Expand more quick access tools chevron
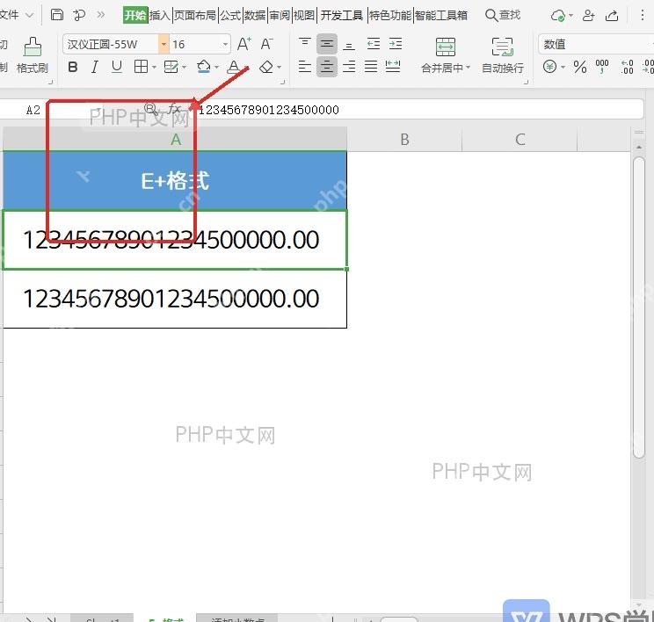This screenshot has height=622, width=654. tap(100, 15)
